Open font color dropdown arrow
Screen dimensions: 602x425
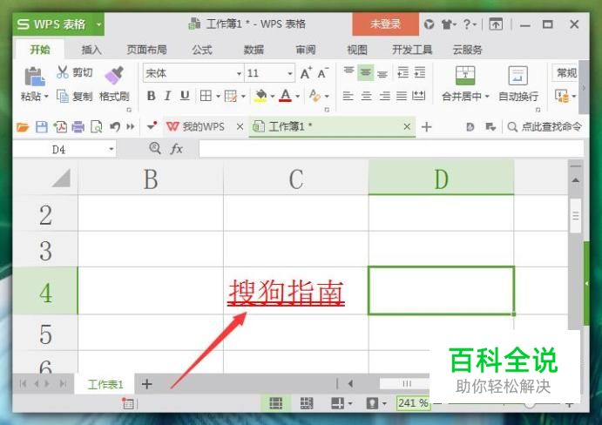pyautogui.click(x=298, y=96)
